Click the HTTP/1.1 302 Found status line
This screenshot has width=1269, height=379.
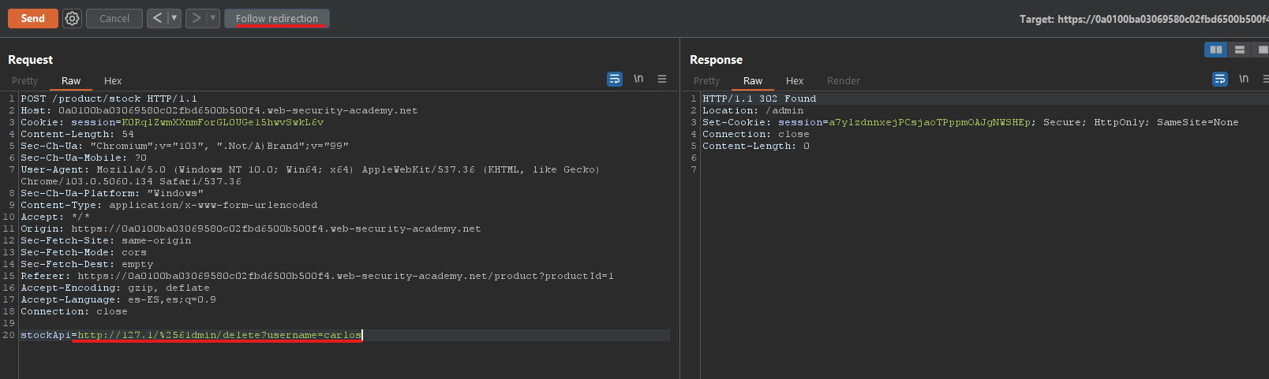759,98
